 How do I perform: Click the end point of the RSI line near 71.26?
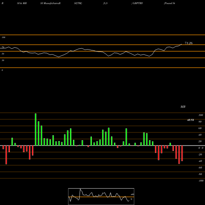(182, 44)
